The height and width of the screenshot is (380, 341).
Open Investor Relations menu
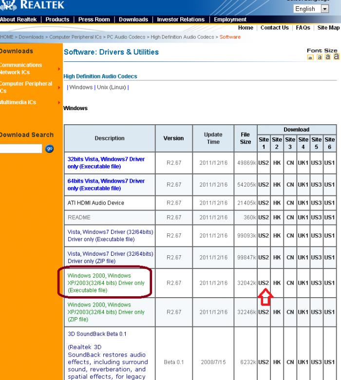(x=181, y=19)
